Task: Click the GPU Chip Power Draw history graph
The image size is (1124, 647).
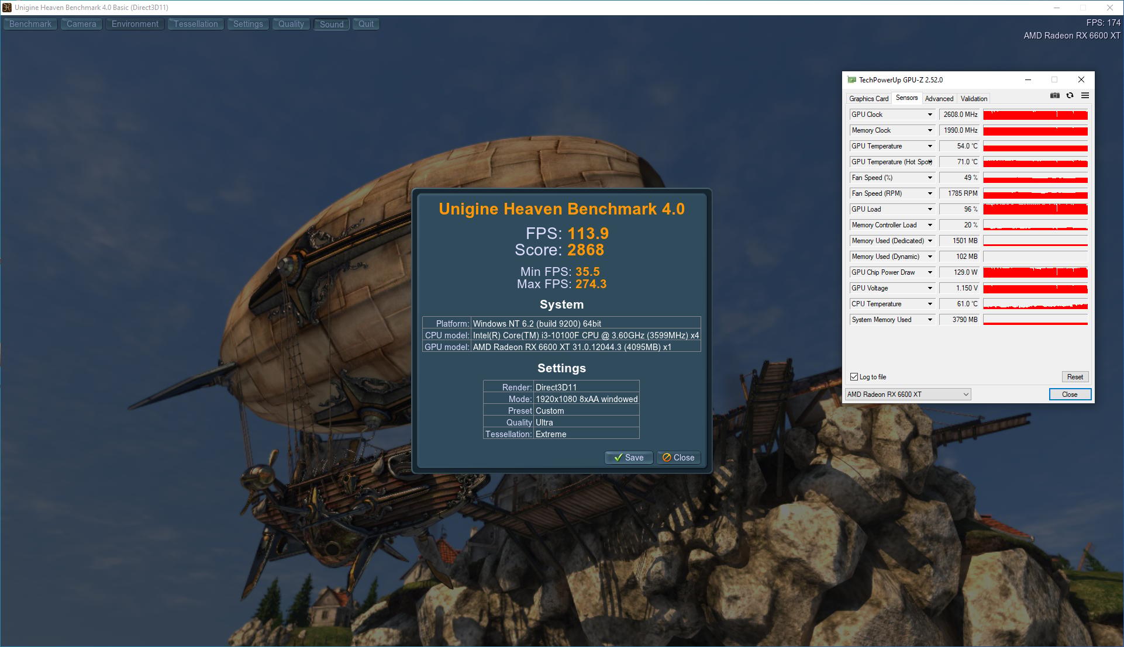Action: (1035, 272)
